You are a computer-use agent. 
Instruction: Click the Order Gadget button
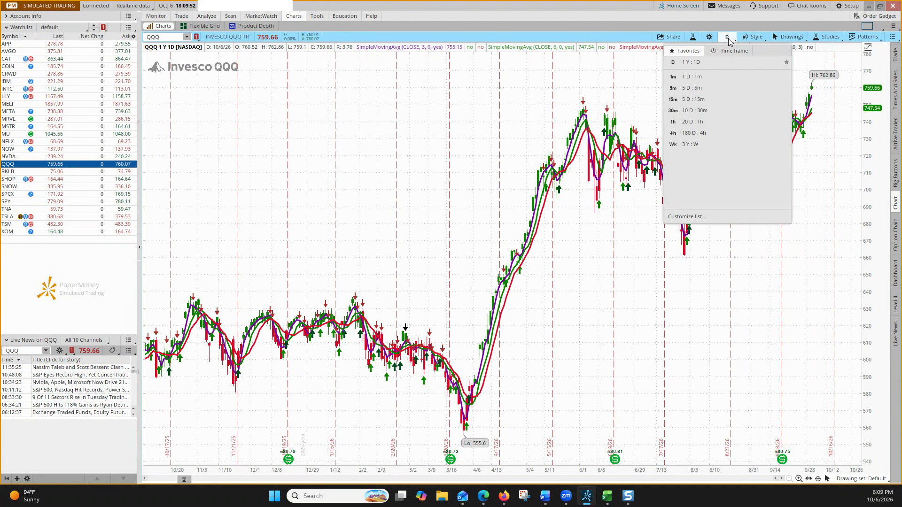(x=875, y=16)
